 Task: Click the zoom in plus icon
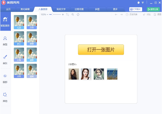coord(63,15)
